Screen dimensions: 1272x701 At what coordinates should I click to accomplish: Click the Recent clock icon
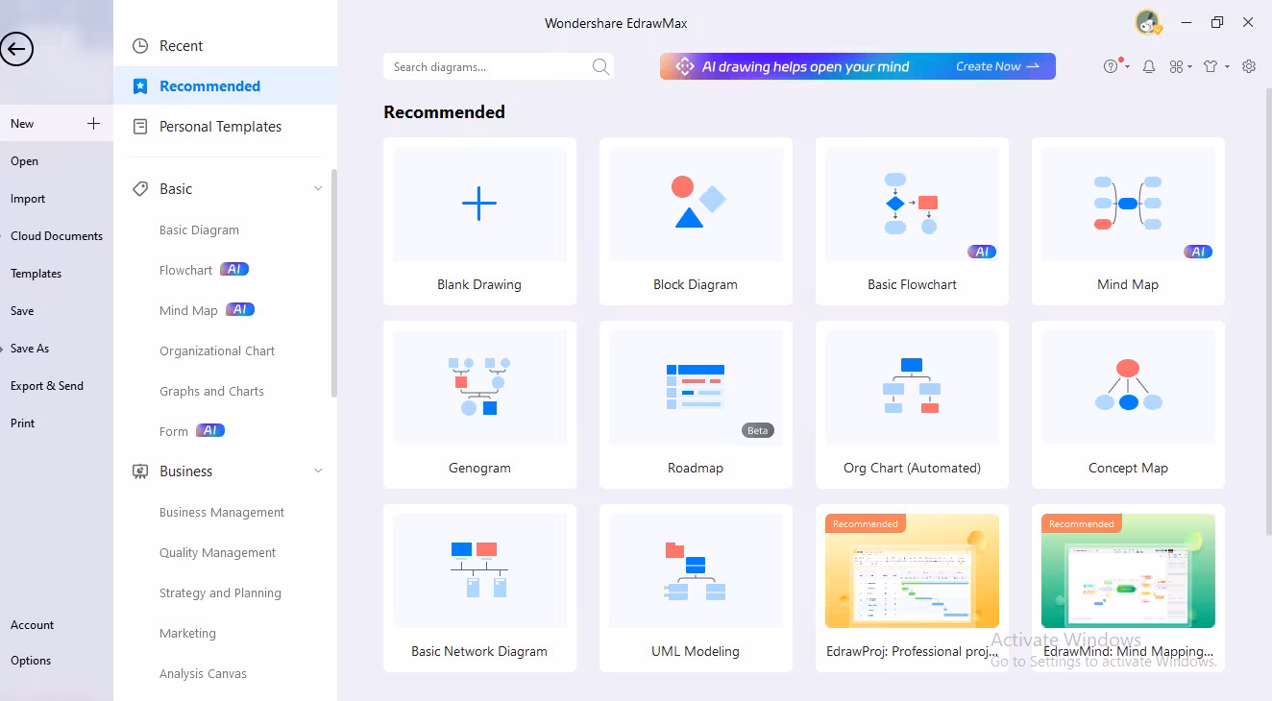click(x=140, y=45)
